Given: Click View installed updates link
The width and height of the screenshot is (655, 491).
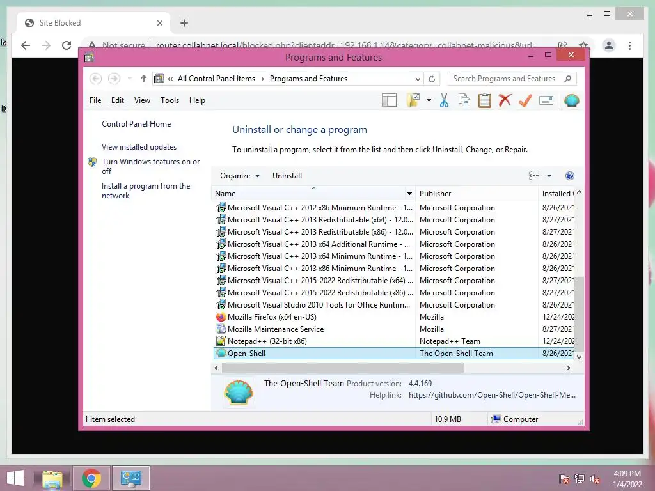Looking at the screenshot, I should [x=139, y=147].
